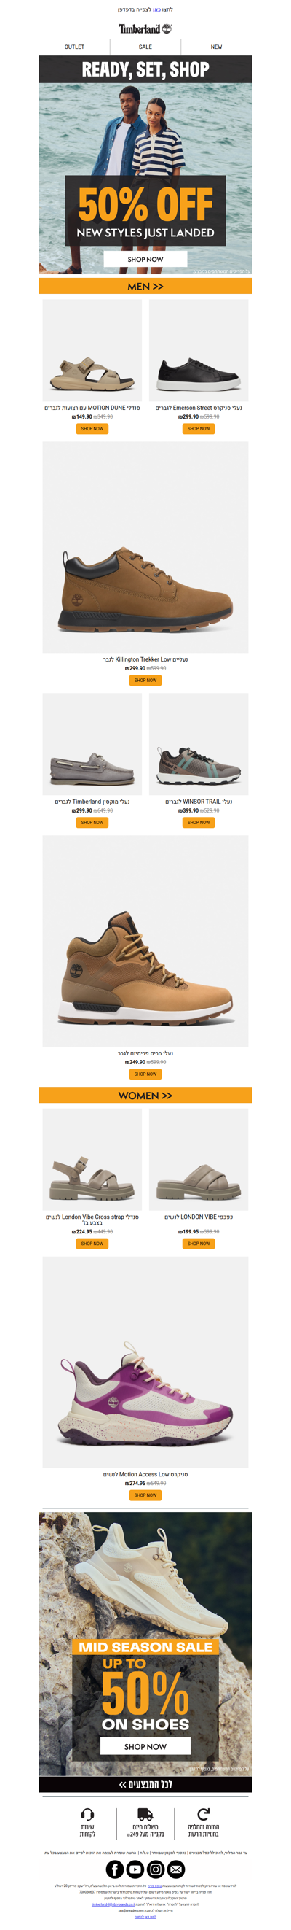
Task: Open the SALE tab
Action: (145, 47)
